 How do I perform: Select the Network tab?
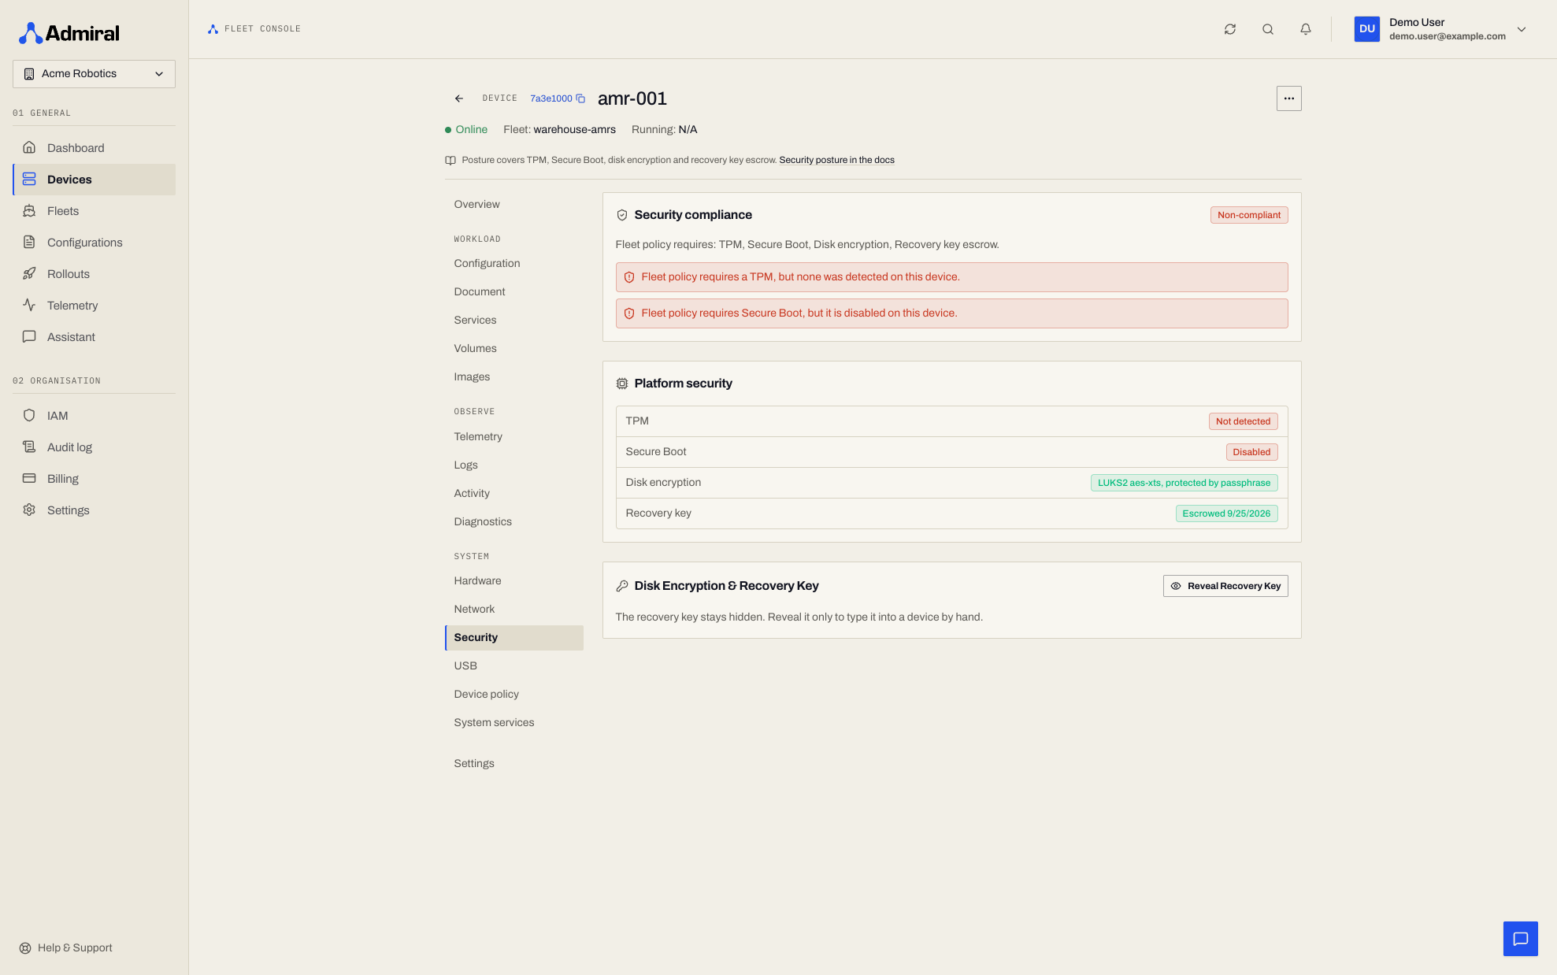click(x=514, y=610)
